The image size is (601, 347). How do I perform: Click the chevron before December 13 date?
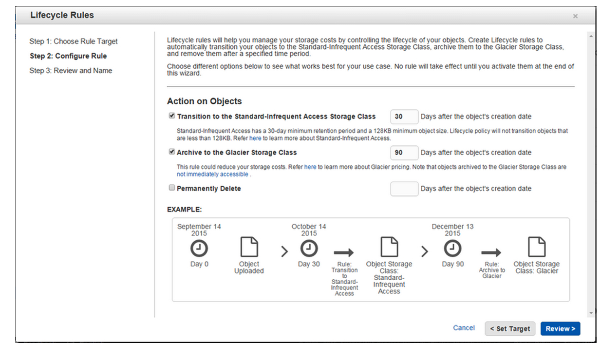coord(424,251)
